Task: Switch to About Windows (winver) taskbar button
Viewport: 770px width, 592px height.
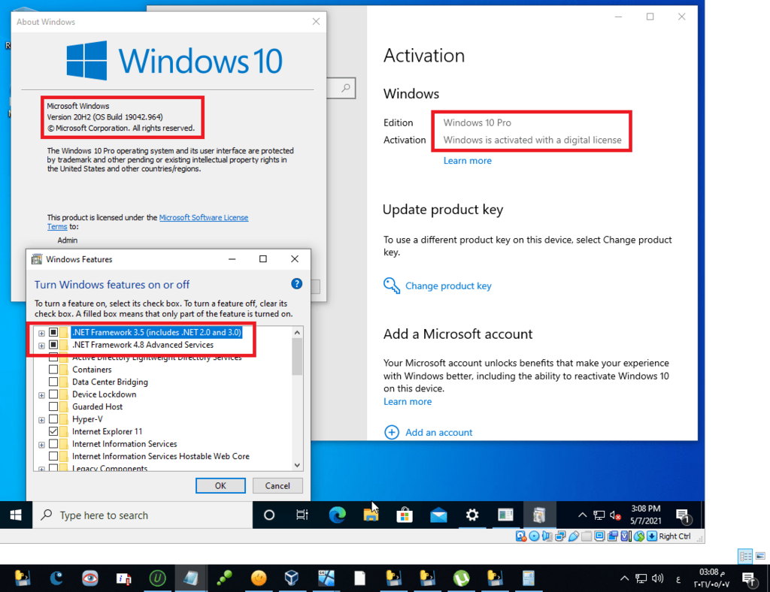Action: pyautogui.click(x=505, y=515)
